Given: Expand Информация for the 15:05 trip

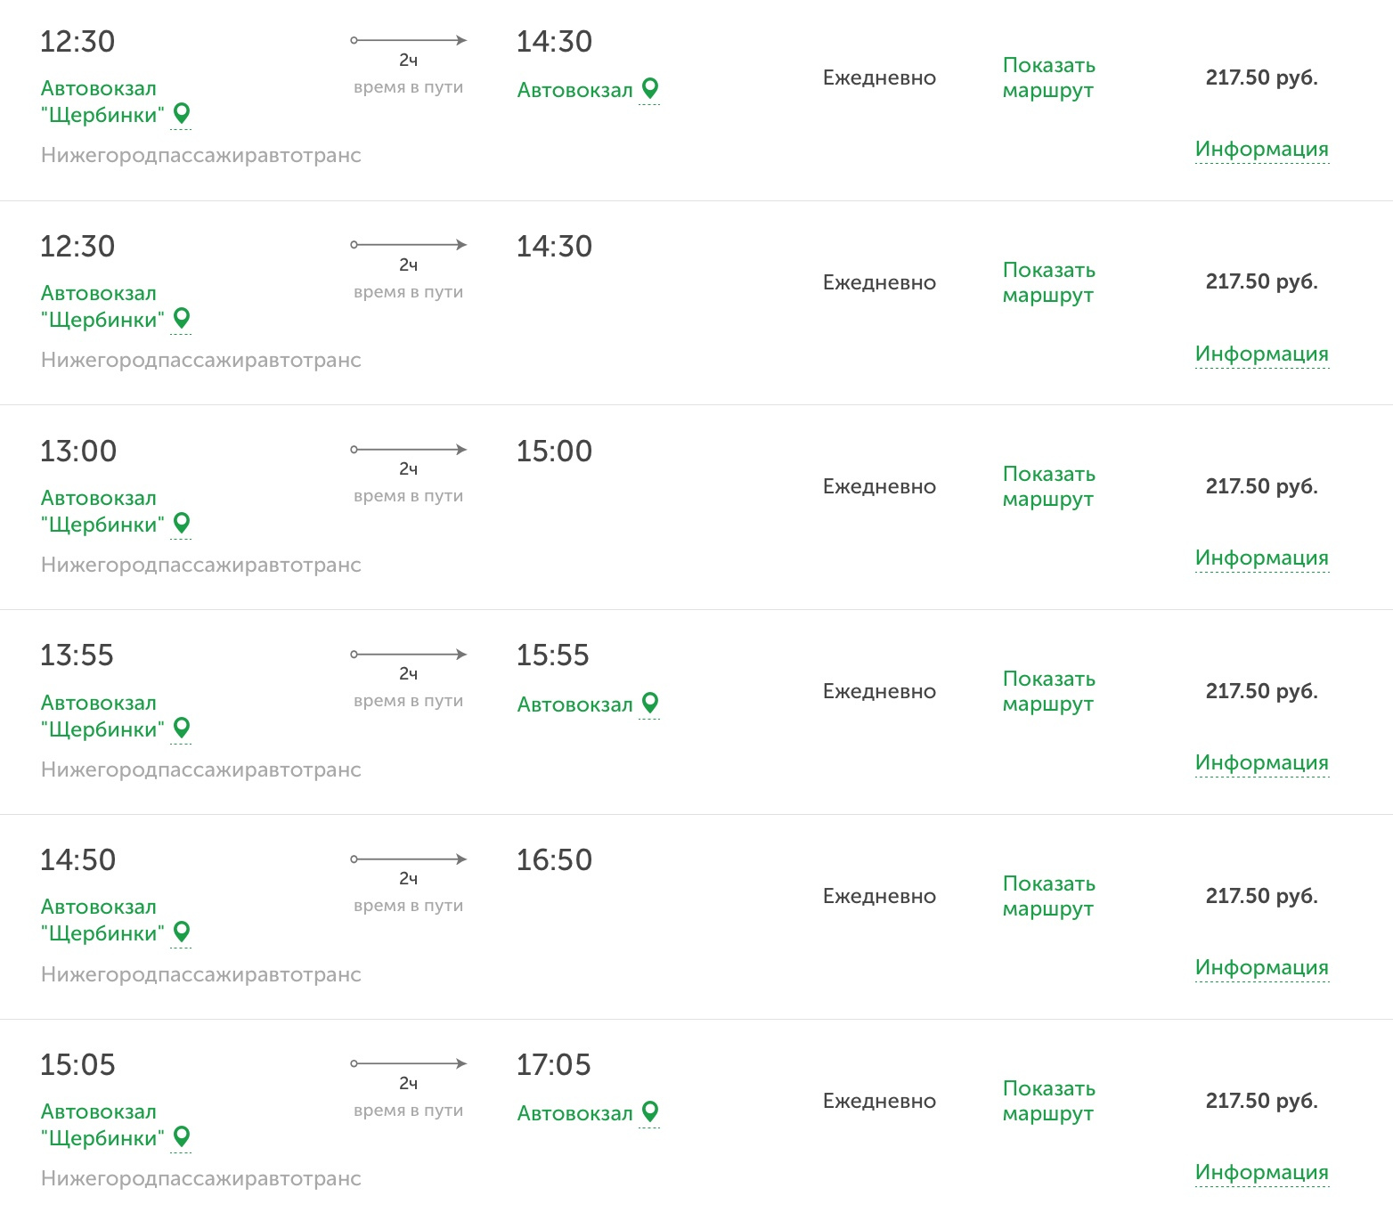Looking at the screenshot, I should [1261, 1172].
